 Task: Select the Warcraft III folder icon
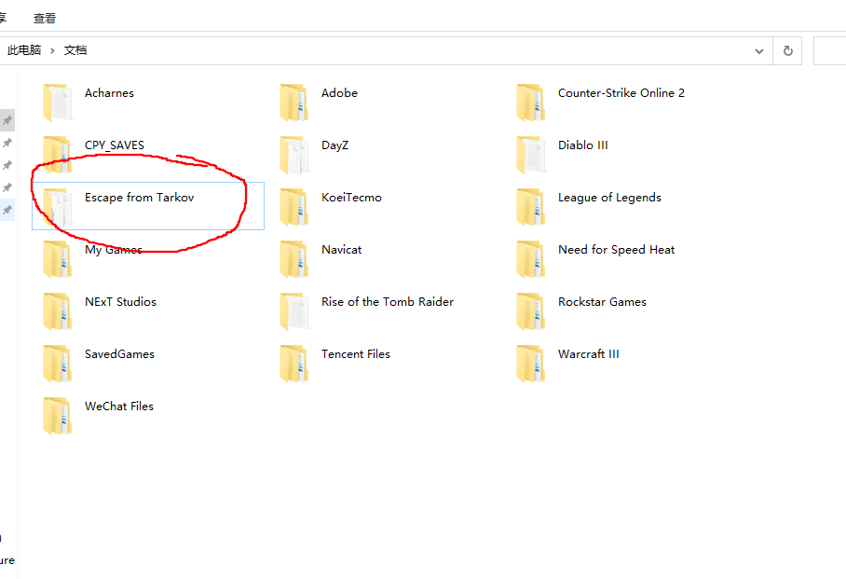[x=531, y=364]
